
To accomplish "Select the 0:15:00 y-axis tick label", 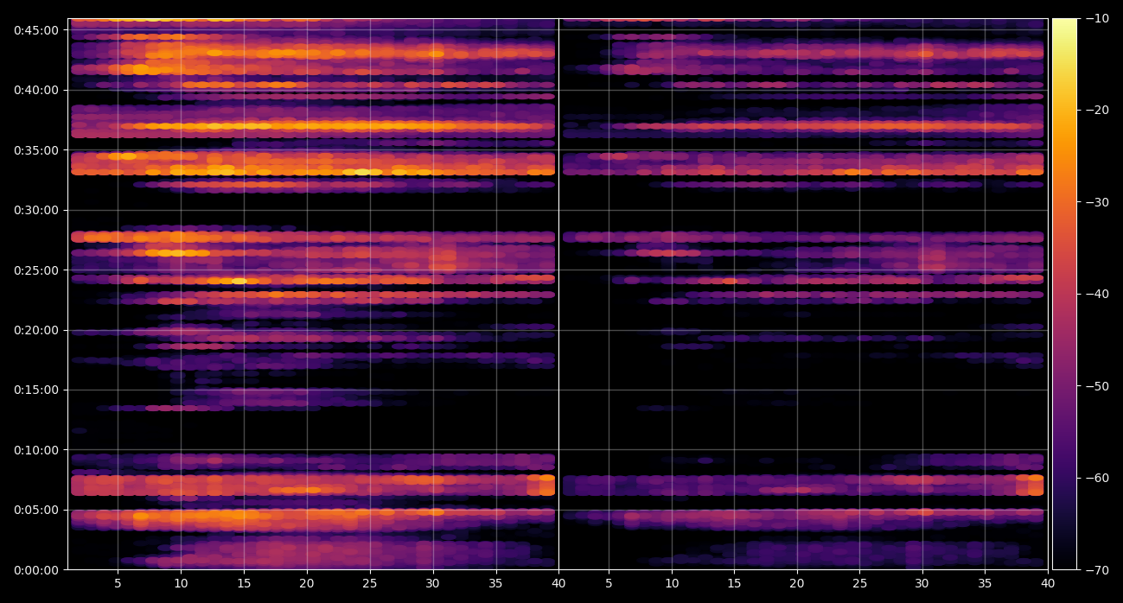I will [36, 390].
